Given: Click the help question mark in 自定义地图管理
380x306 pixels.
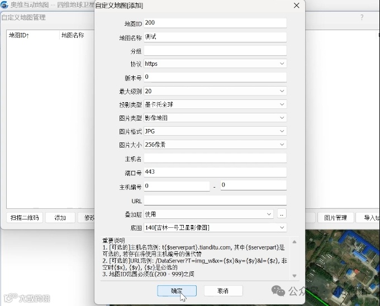Looking at the screenshot, I should click(362, 17).
